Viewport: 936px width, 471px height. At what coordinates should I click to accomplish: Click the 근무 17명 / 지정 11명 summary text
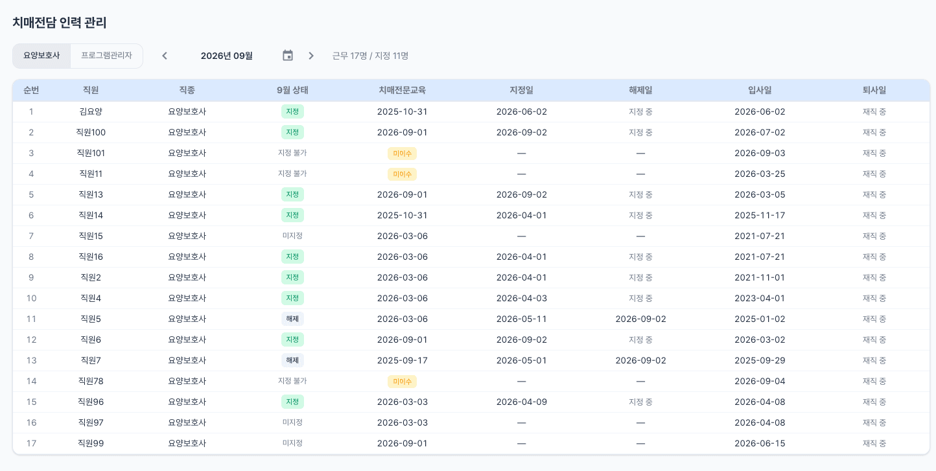tap(371, 56)
